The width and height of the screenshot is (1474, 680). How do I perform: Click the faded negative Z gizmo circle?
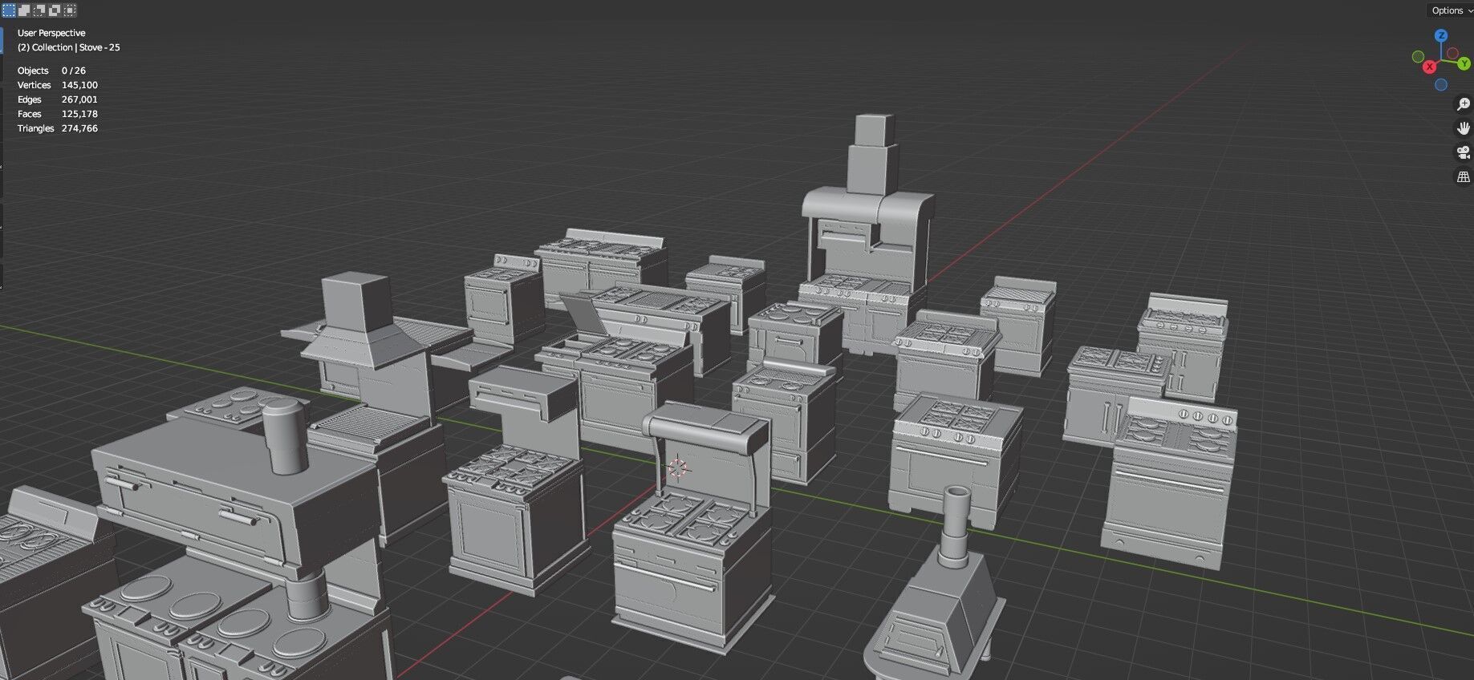coord(1441,84)
